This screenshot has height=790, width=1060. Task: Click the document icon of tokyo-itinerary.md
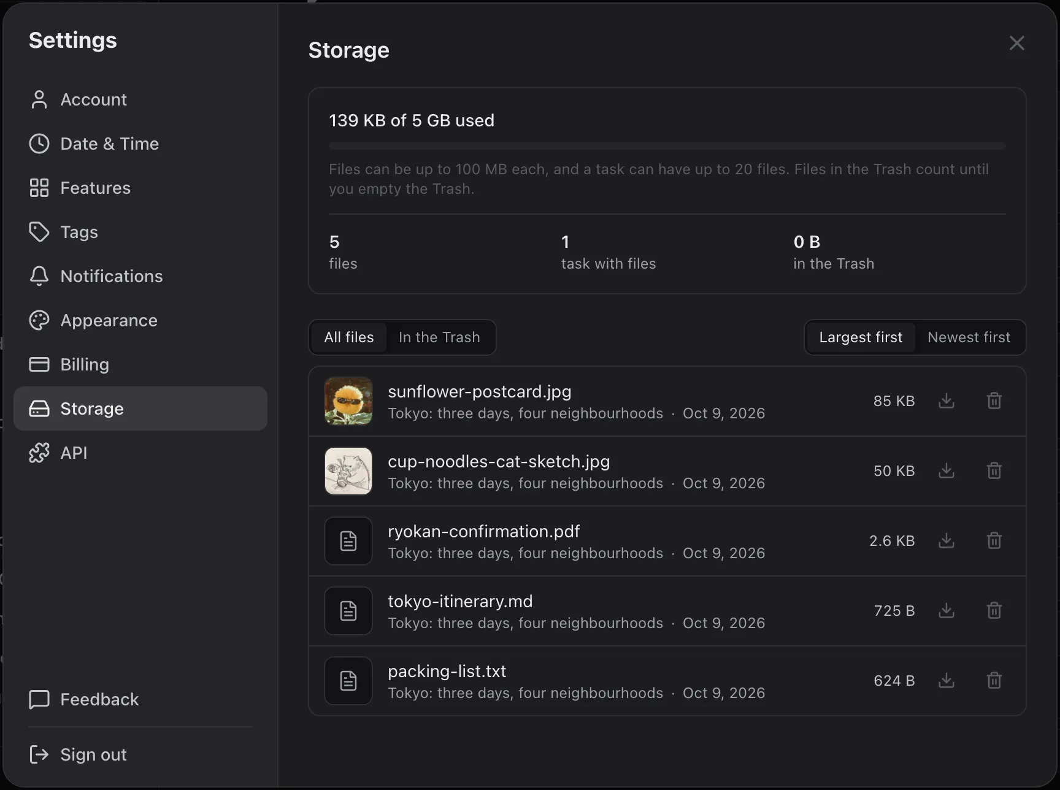348,611
